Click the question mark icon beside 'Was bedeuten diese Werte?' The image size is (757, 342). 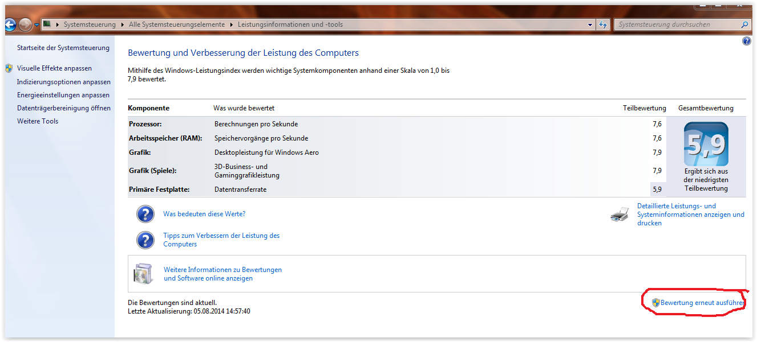[x=145, y=214]
